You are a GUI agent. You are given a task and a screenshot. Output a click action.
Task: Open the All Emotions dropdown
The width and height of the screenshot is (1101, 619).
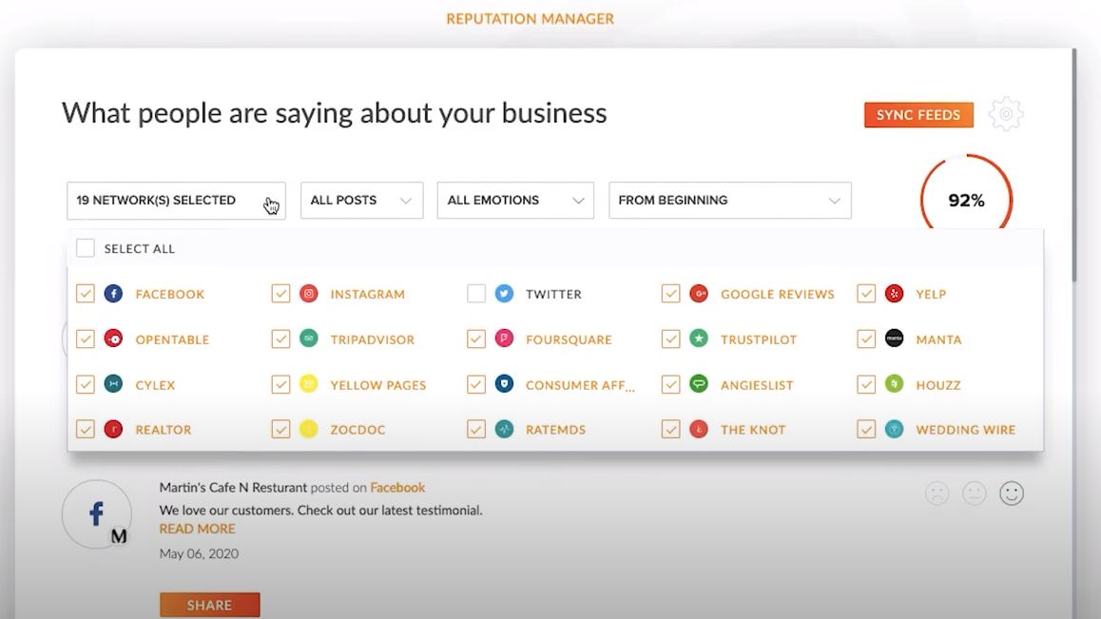point(515,201)
